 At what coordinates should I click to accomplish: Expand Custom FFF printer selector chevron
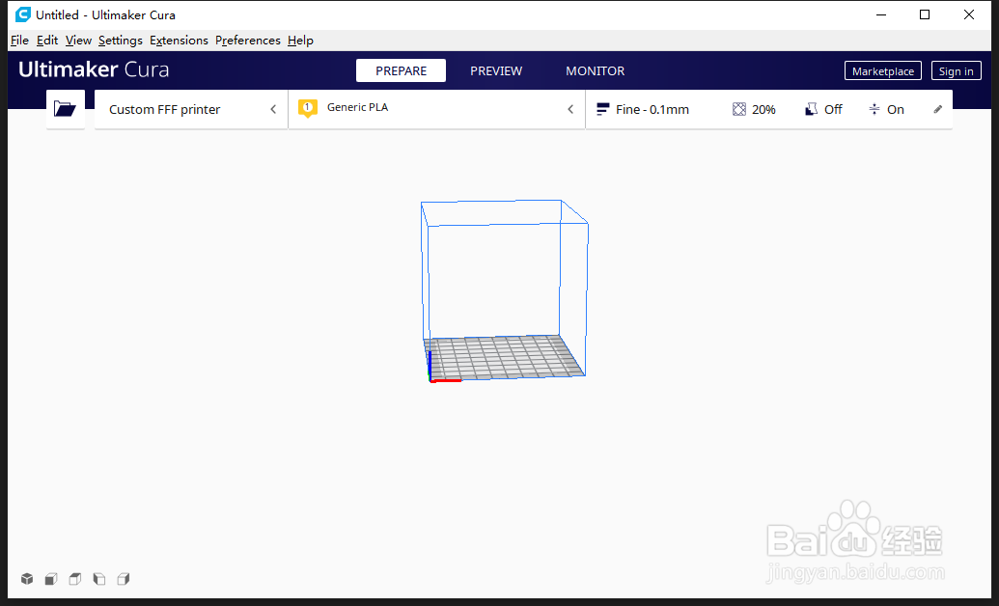pos(273,110)
